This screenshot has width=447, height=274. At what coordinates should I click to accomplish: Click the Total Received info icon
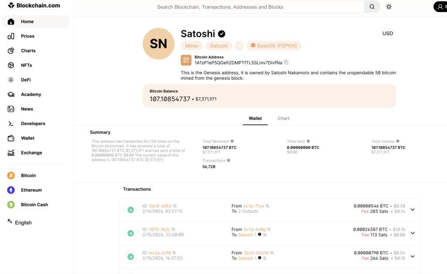232,141
